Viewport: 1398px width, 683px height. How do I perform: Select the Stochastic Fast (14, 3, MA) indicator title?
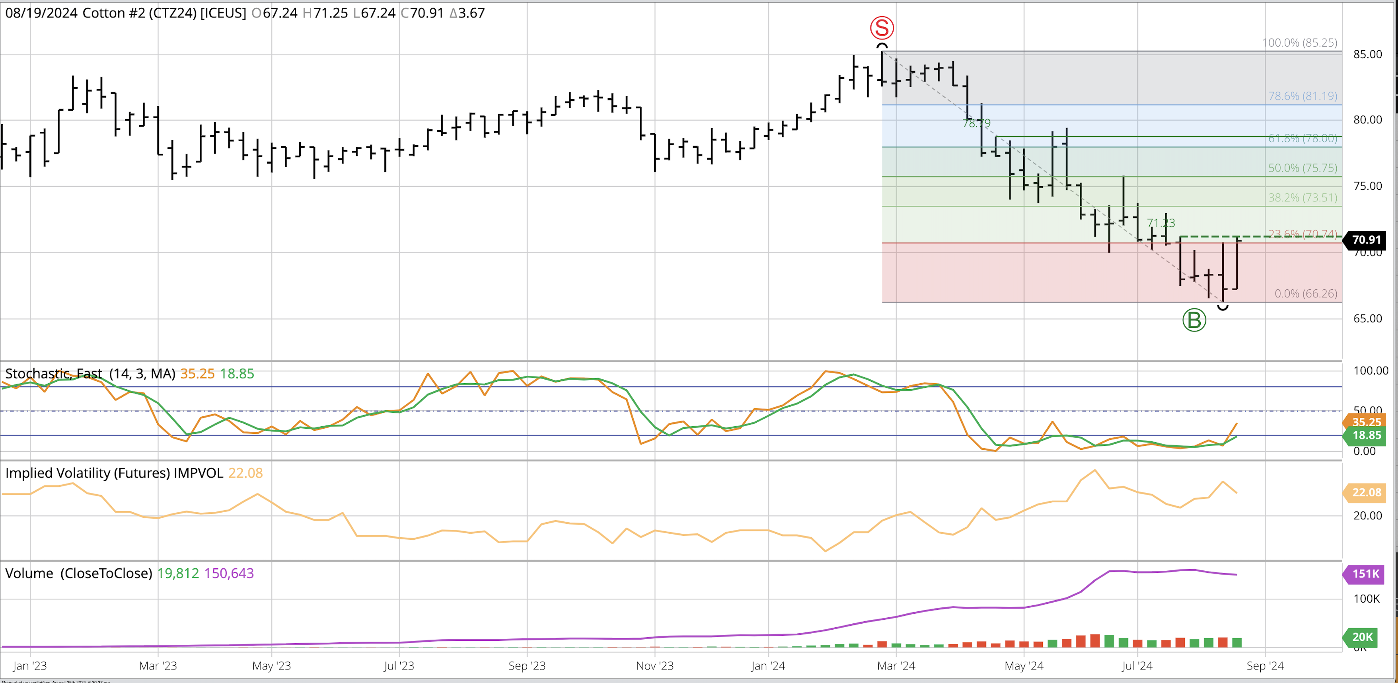(90, 373)
